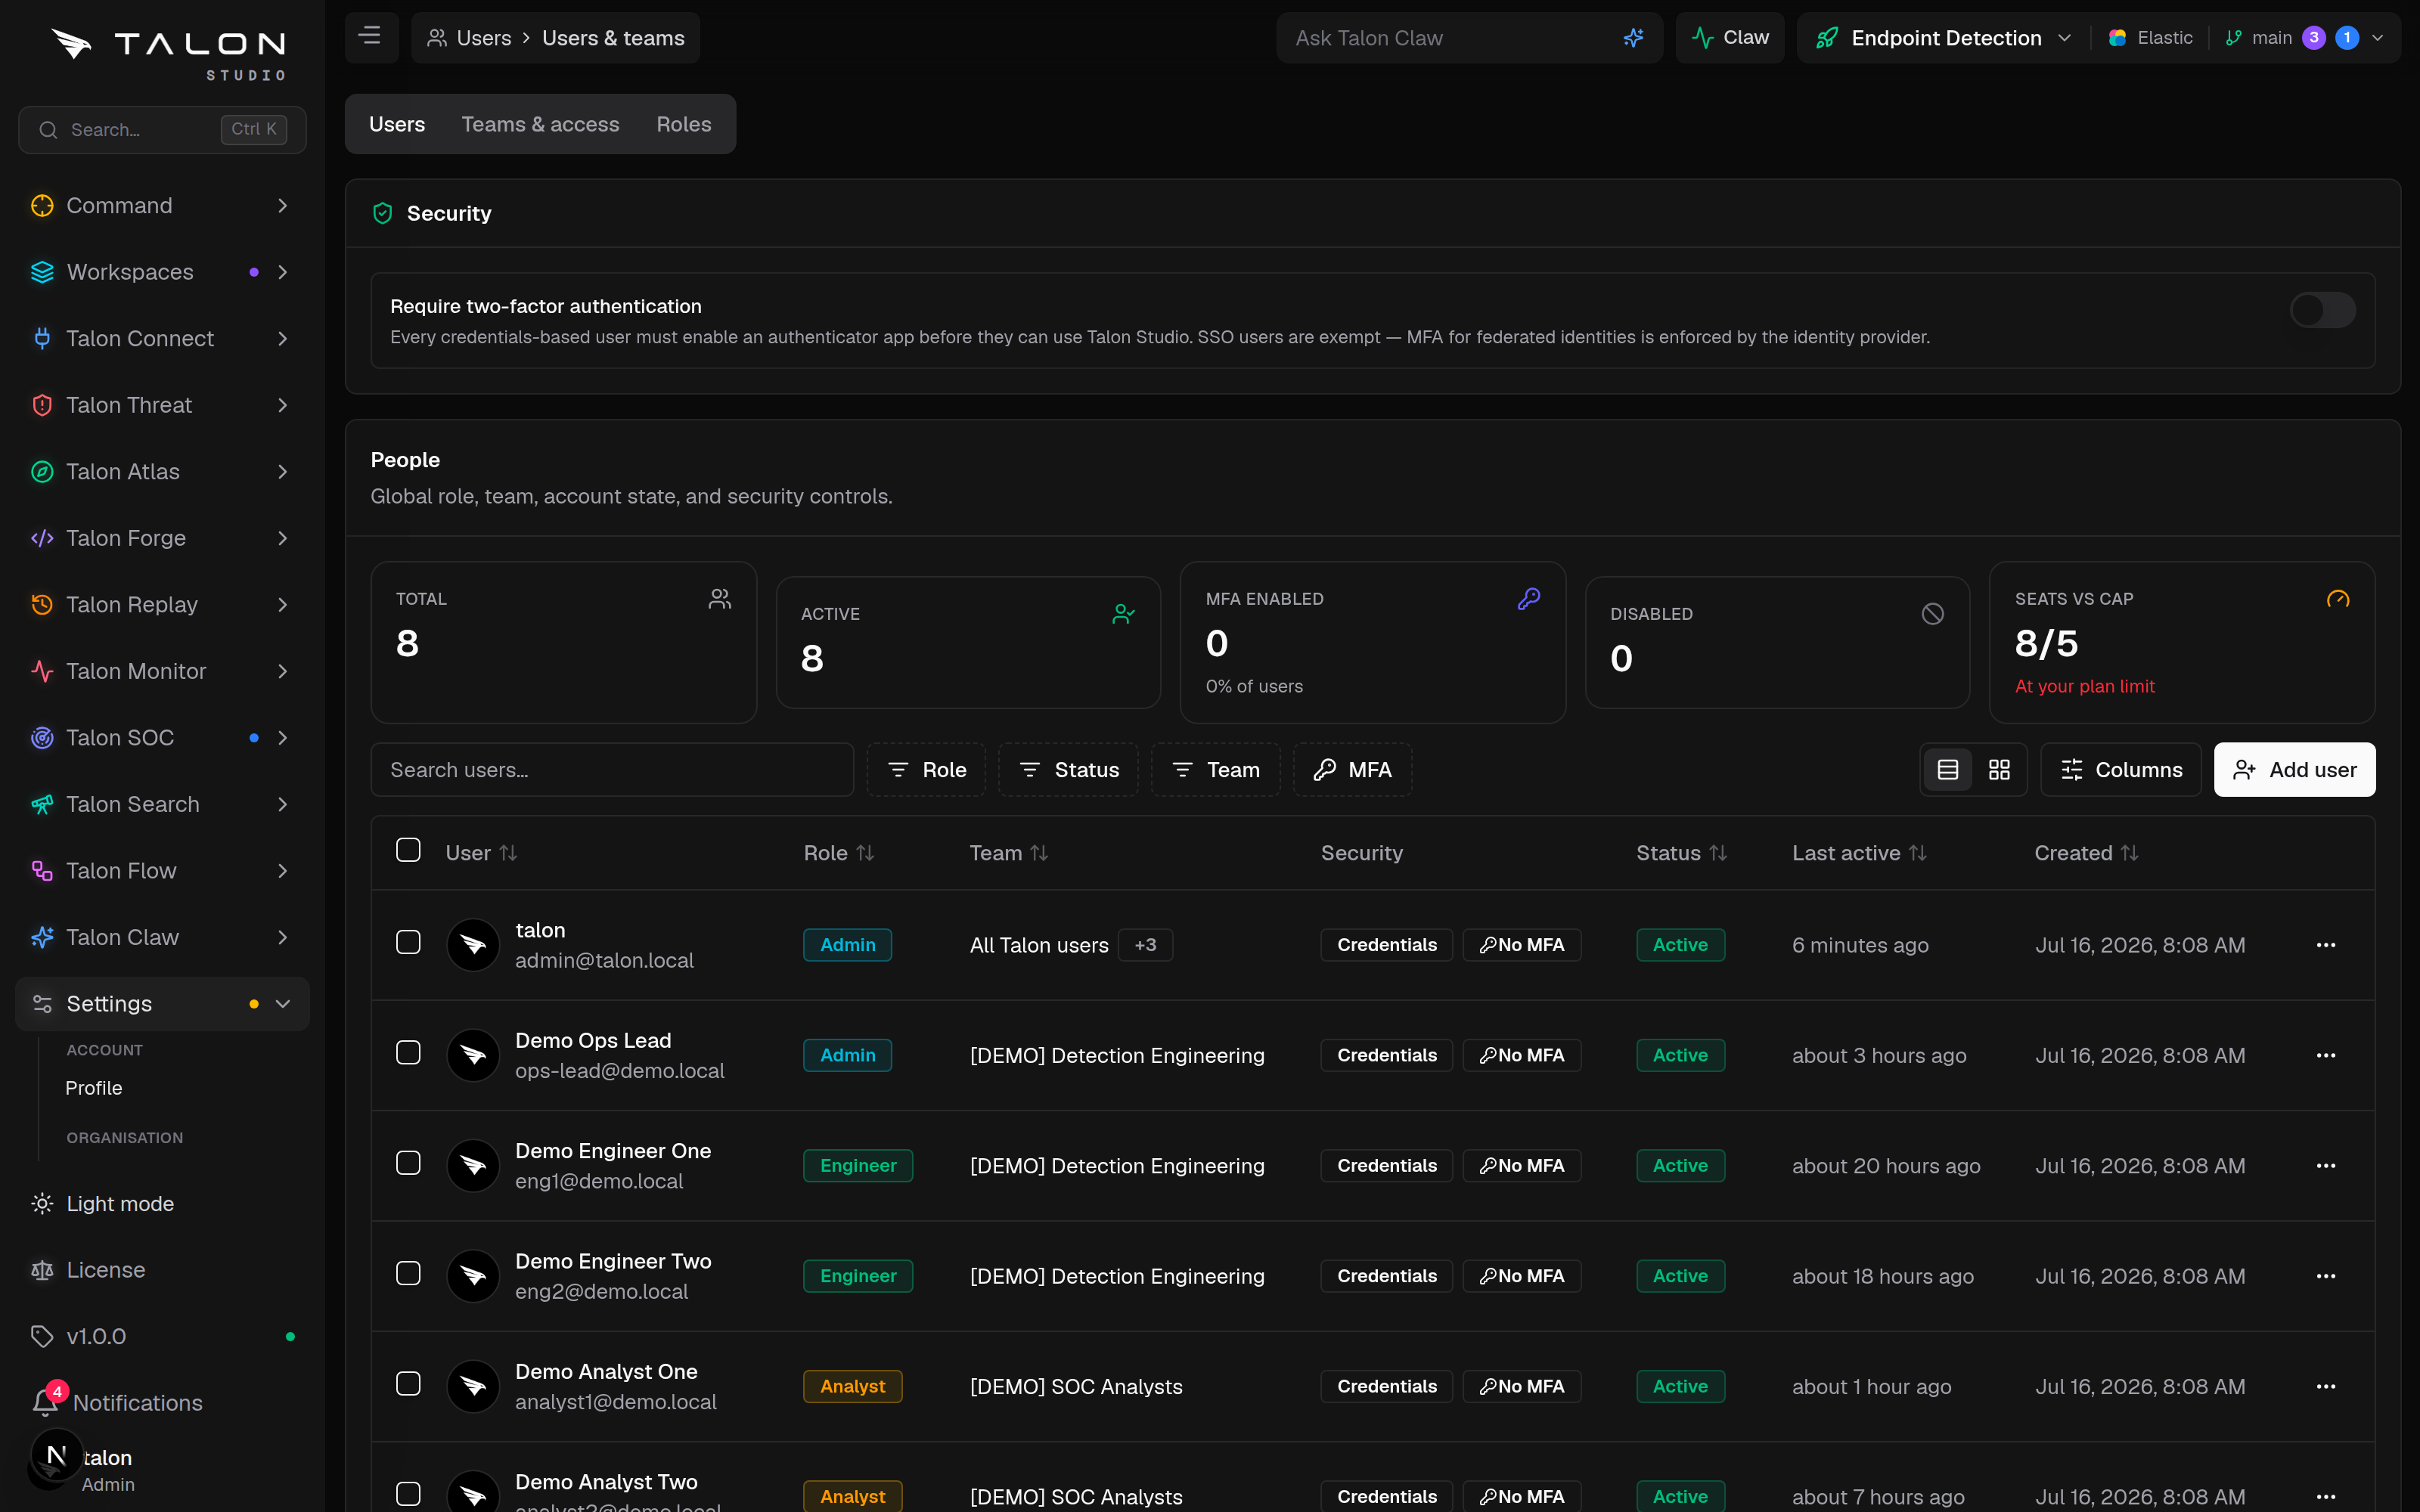Click Users breadcrumb link
Viewport: 2420px width, 1512px height.
click(484, 38)
